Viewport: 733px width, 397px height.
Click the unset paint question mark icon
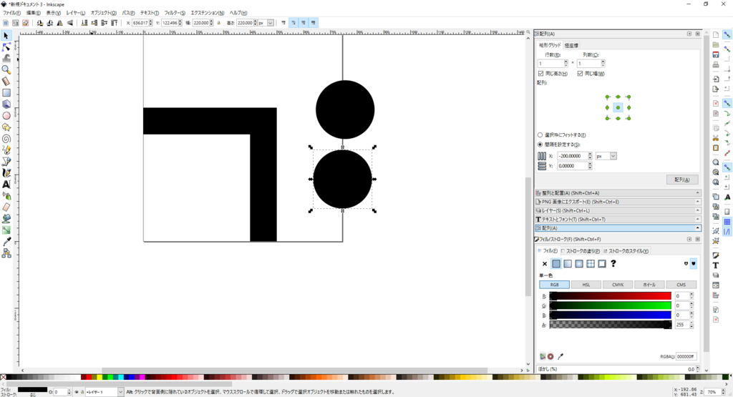tap(613, 264)
